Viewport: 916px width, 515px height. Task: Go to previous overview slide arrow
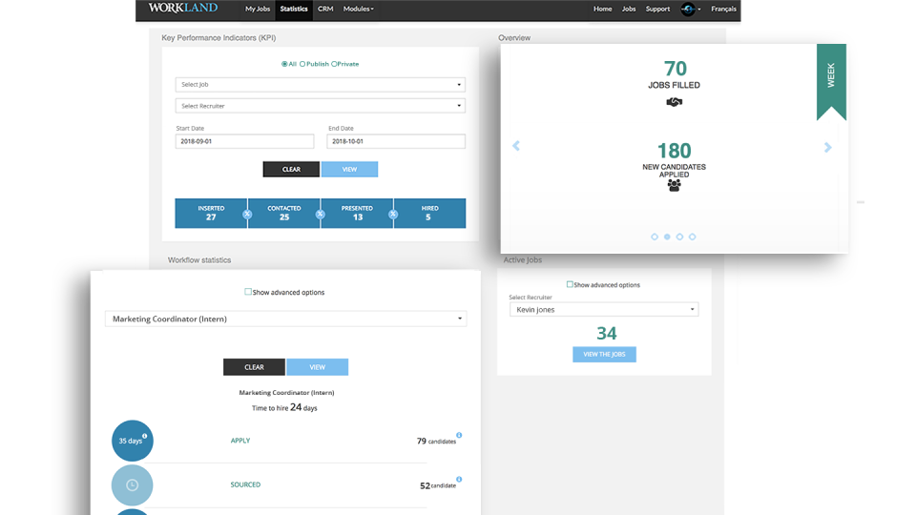click(516, 146)
